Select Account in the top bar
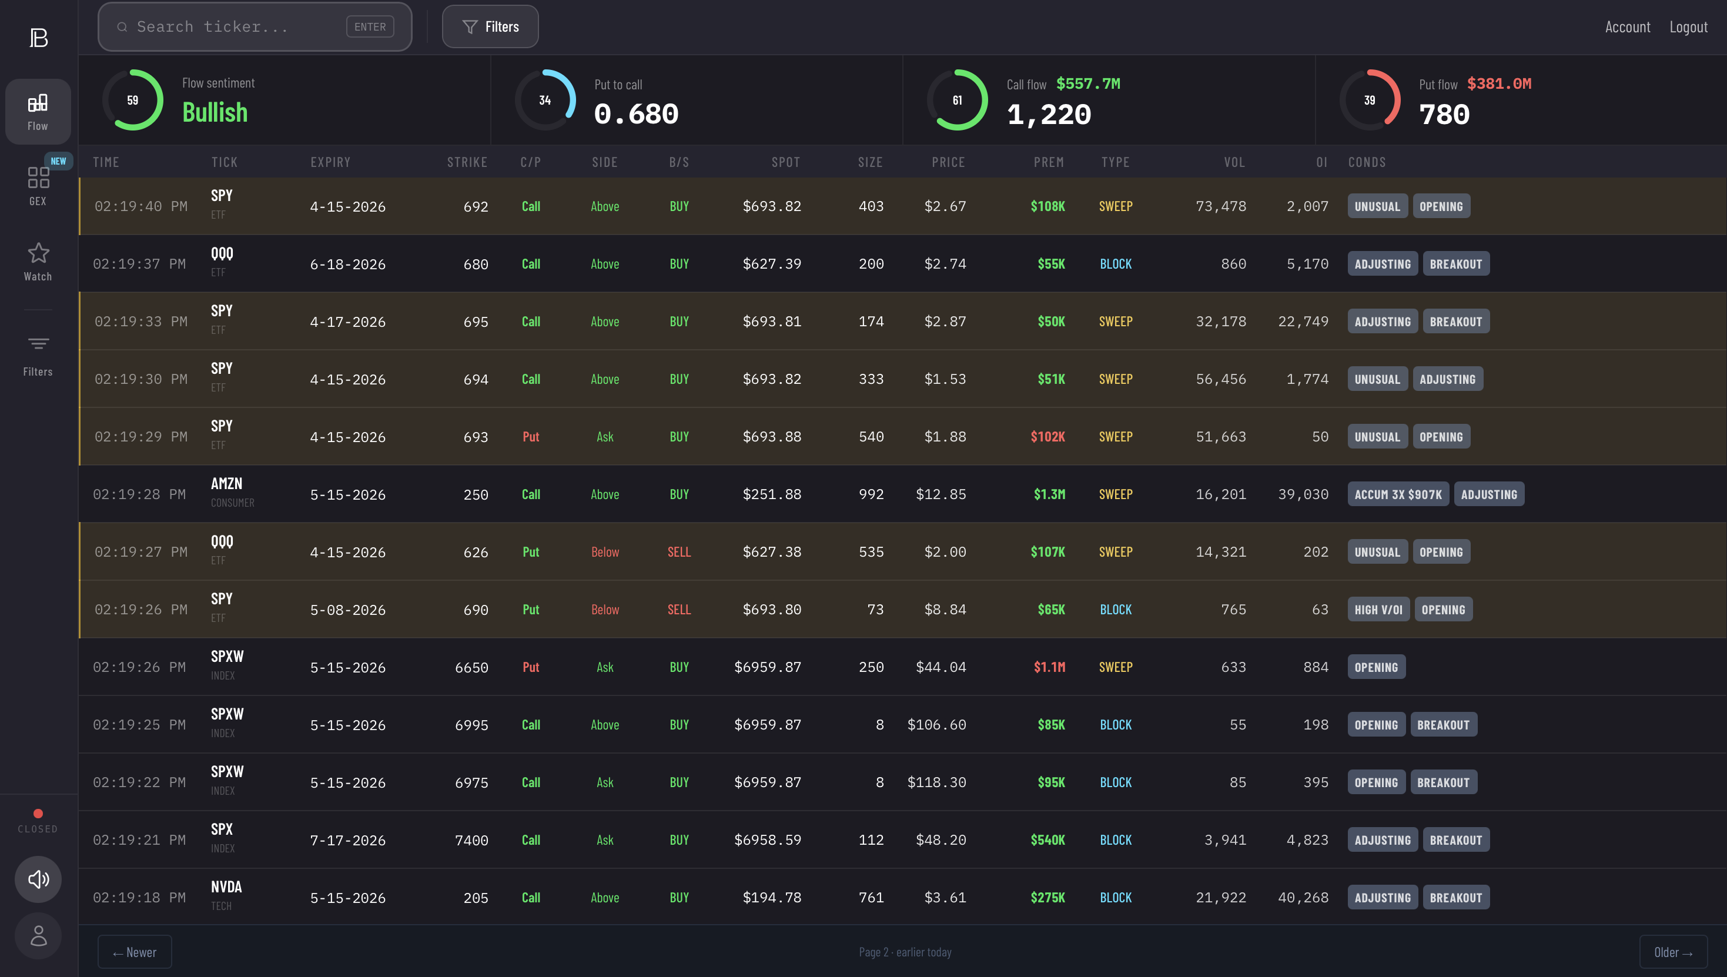1727x977 pixels. point(1627,27)
